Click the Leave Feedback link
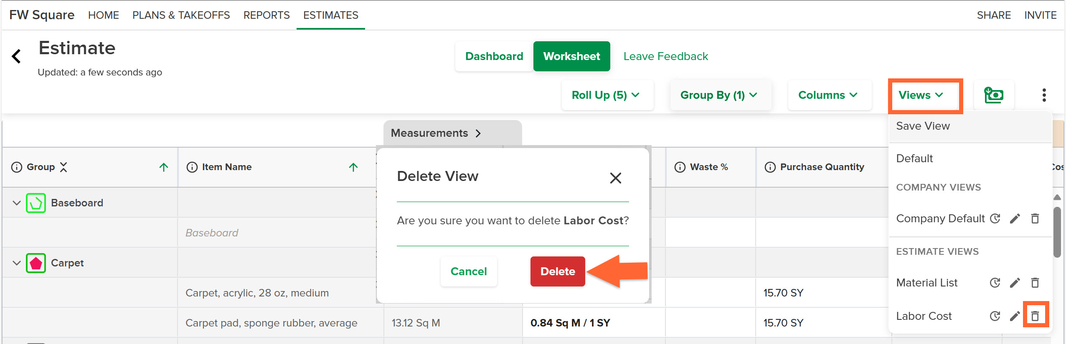The width and height of the screenshot is (1066, 344). (x=666, y=56)
